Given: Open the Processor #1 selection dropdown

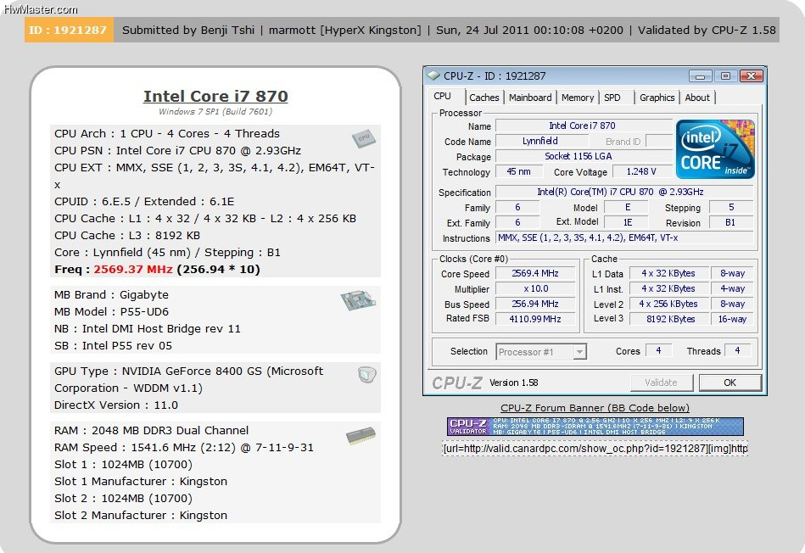Looking at the screenshot, I should point(541,352).
